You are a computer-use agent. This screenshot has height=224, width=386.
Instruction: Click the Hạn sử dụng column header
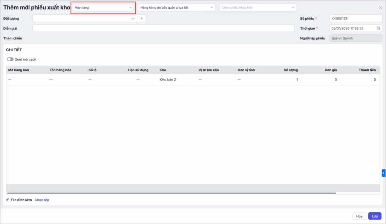[x=138, y=70]
